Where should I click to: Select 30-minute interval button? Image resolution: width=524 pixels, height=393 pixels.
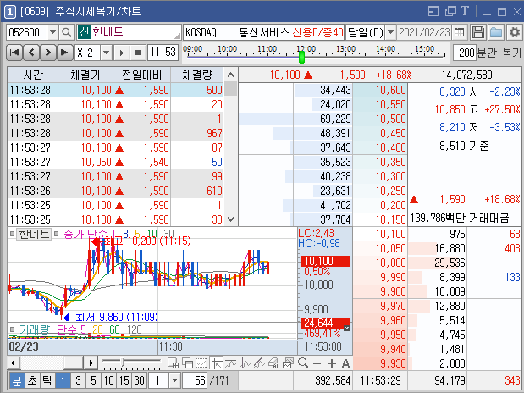pyautogui.click(x=140, y=380)
